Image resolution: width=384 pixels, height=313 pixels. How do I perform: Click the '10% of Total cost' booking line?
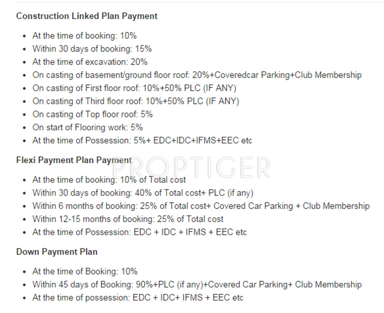tap(109, 180)
